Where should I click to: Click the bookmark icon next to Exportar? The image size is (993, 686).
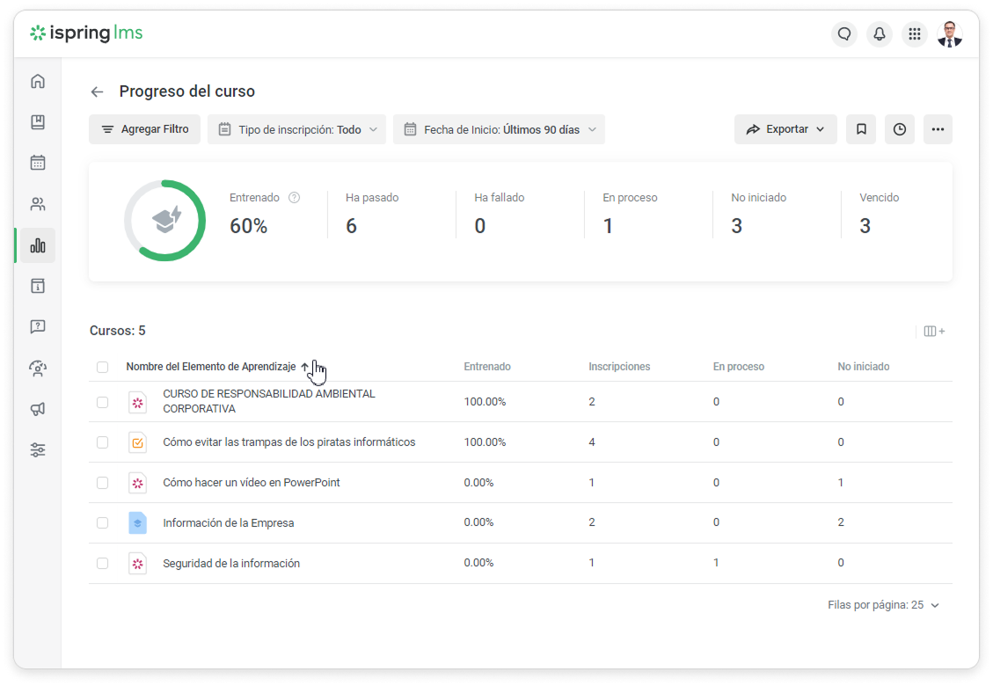click(861, 129)
